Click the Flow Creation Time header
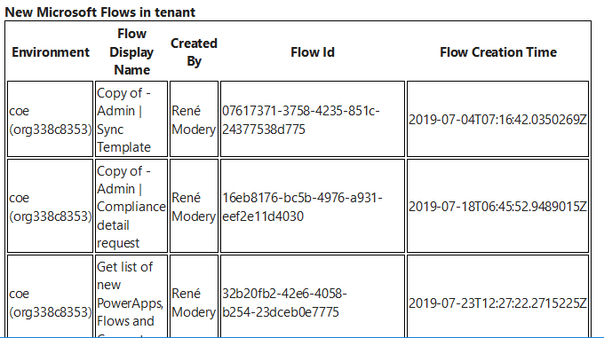Screen dimensions: 604x338 point(498,52)
